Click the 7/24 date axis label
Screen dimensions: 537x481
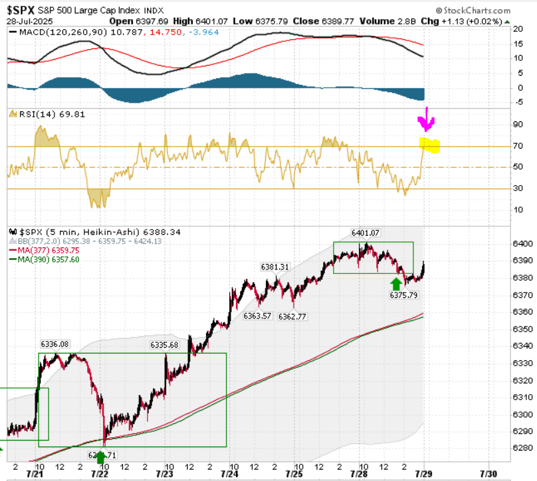coord(229,474)
